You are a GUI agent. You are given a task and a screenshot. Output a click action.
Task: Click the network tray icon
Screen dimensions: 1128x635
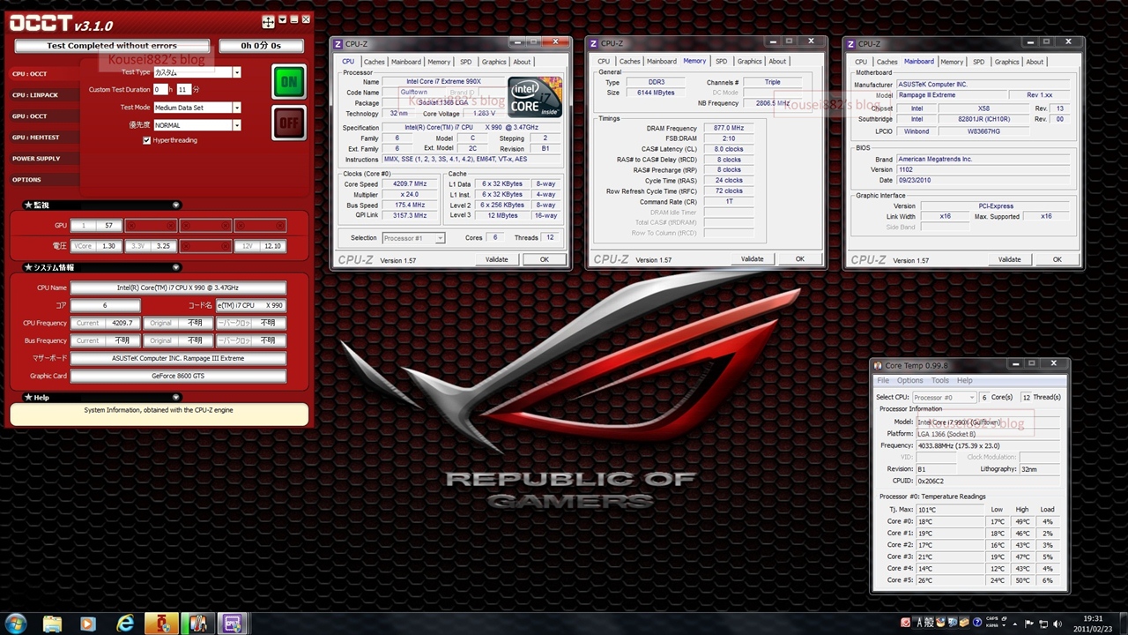[x=1043, y=624]
